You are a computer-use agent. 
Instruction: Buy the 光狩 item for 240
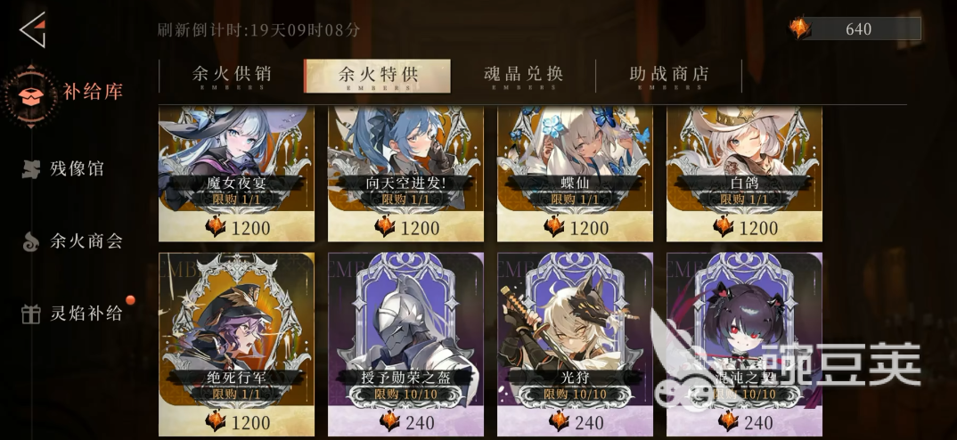(x=575, y=344)
